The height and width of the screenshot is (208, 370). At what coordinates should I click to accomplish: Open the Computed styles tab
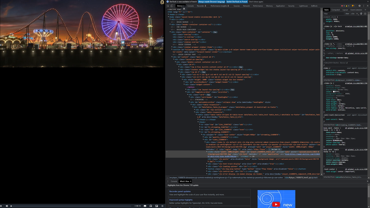click(x=335, y=10)
